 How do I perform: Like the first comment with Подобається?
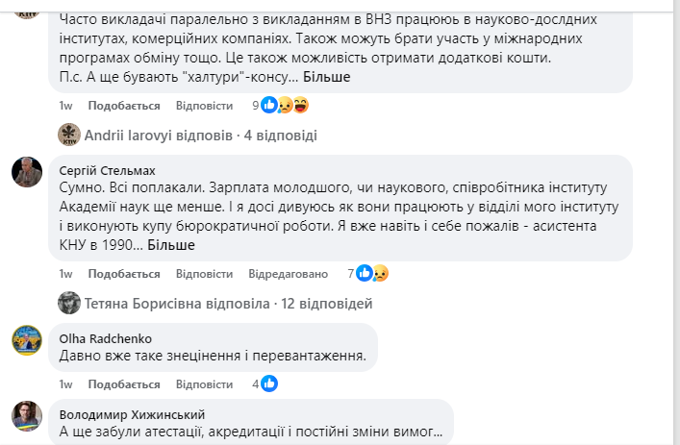point(122,106)
